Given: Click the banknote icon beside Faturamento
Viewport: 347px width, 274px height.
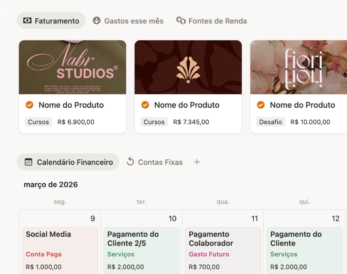Looking at the screenshot, I should [27, 21].
